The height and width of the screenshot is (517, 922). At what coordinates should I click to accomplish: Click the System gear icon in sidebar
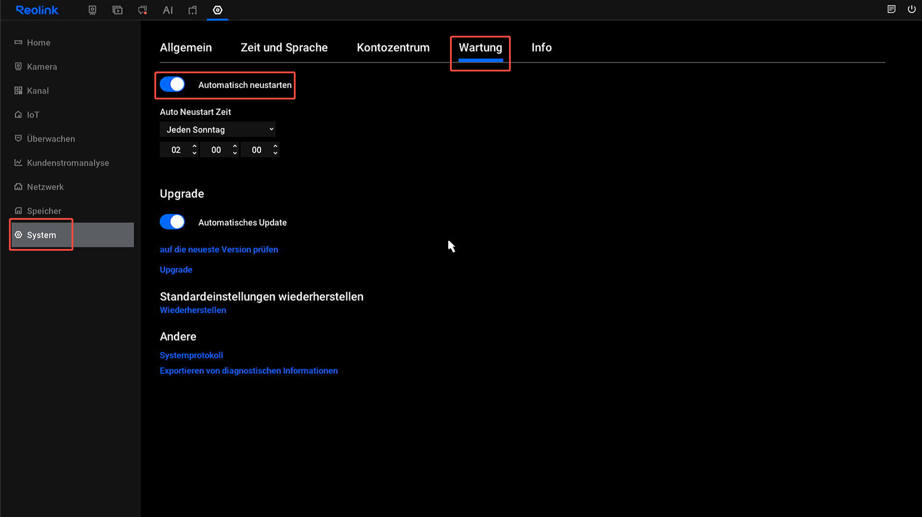[x=18, y=235]
